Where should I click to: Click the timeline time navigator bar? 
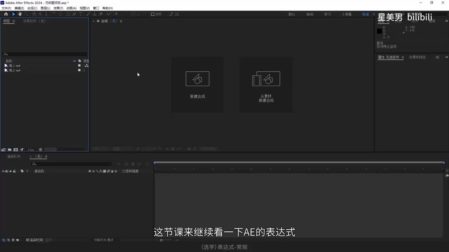point(299,162)
